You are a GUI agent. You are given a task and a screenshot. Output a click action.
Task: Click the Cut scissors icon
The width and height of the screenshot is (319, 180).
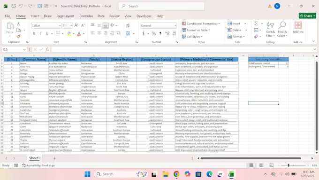(x=18, y=24)
